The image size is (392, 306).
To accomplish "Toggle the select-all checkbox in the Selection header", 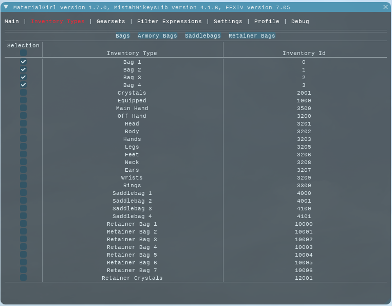I will click(23, 53).
